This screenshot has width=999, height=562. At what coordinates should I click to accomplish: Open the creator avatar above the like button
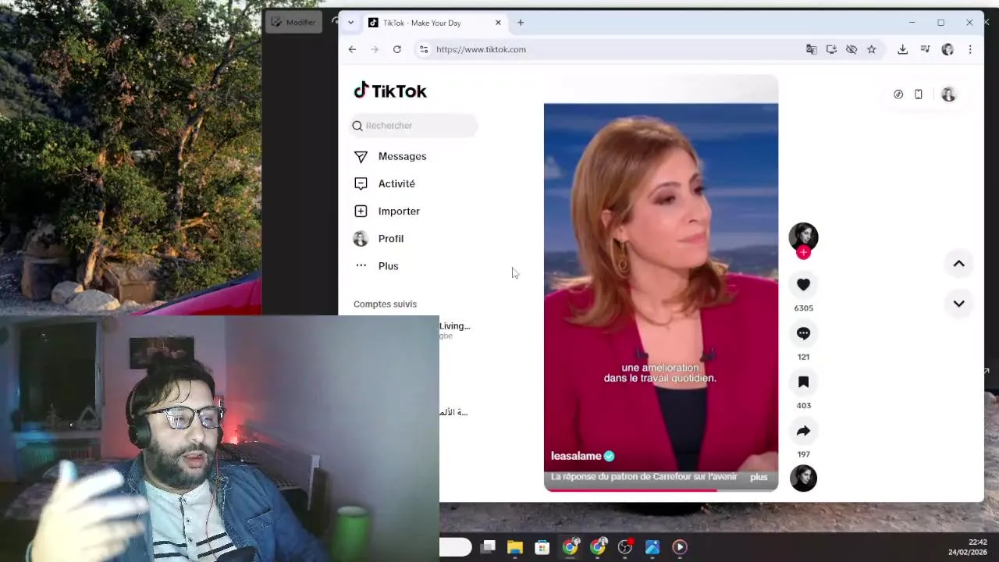[x=803, y=237]
